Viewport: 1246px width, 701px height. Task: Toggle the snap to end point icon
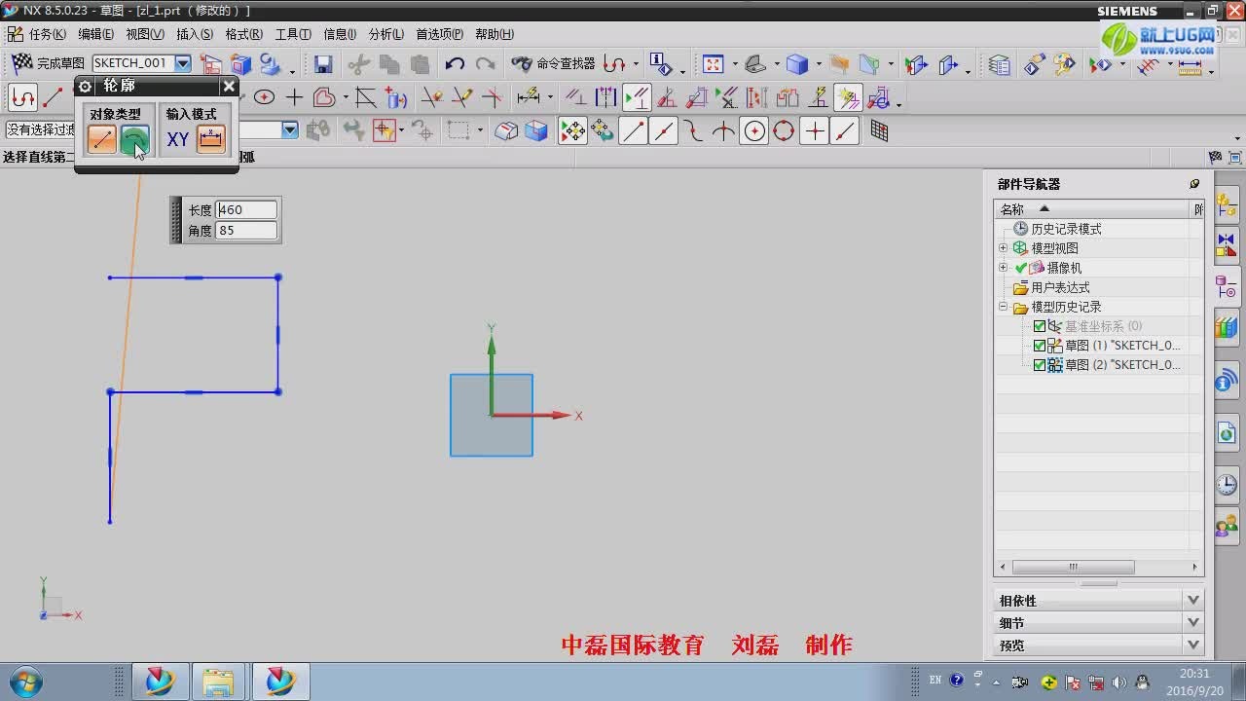click(633, 130)
